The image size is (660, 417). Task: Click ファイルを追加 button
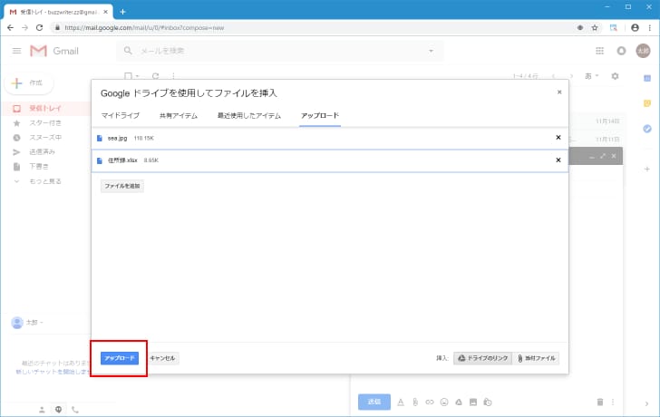coord(122,186)
